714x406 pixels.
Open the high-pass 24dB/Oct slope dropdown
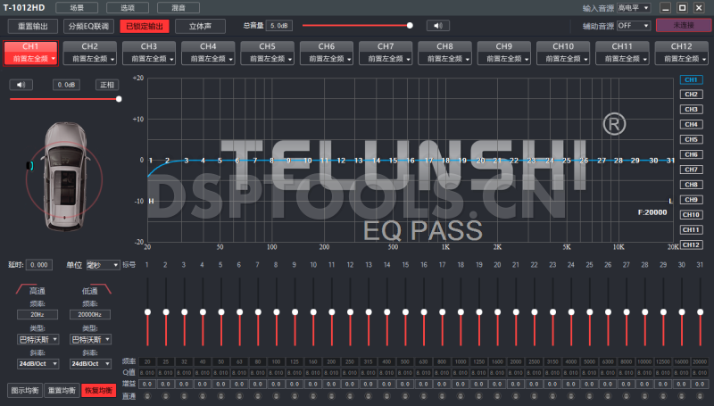pyautogui.click(x=37, y=364)
